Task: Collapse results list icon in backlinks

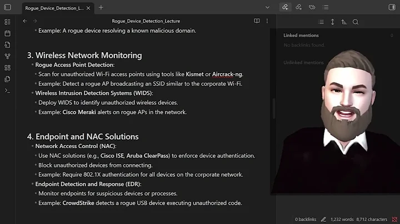Action: [x=321, y=22]
